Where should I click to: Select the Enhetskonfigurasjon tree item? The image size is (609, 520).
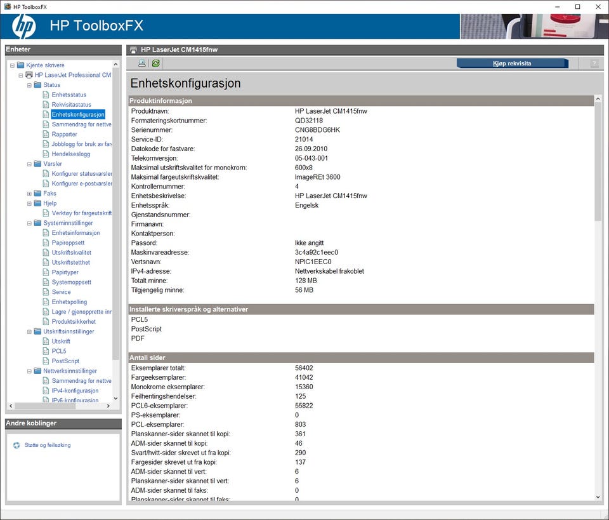[78, 114]
